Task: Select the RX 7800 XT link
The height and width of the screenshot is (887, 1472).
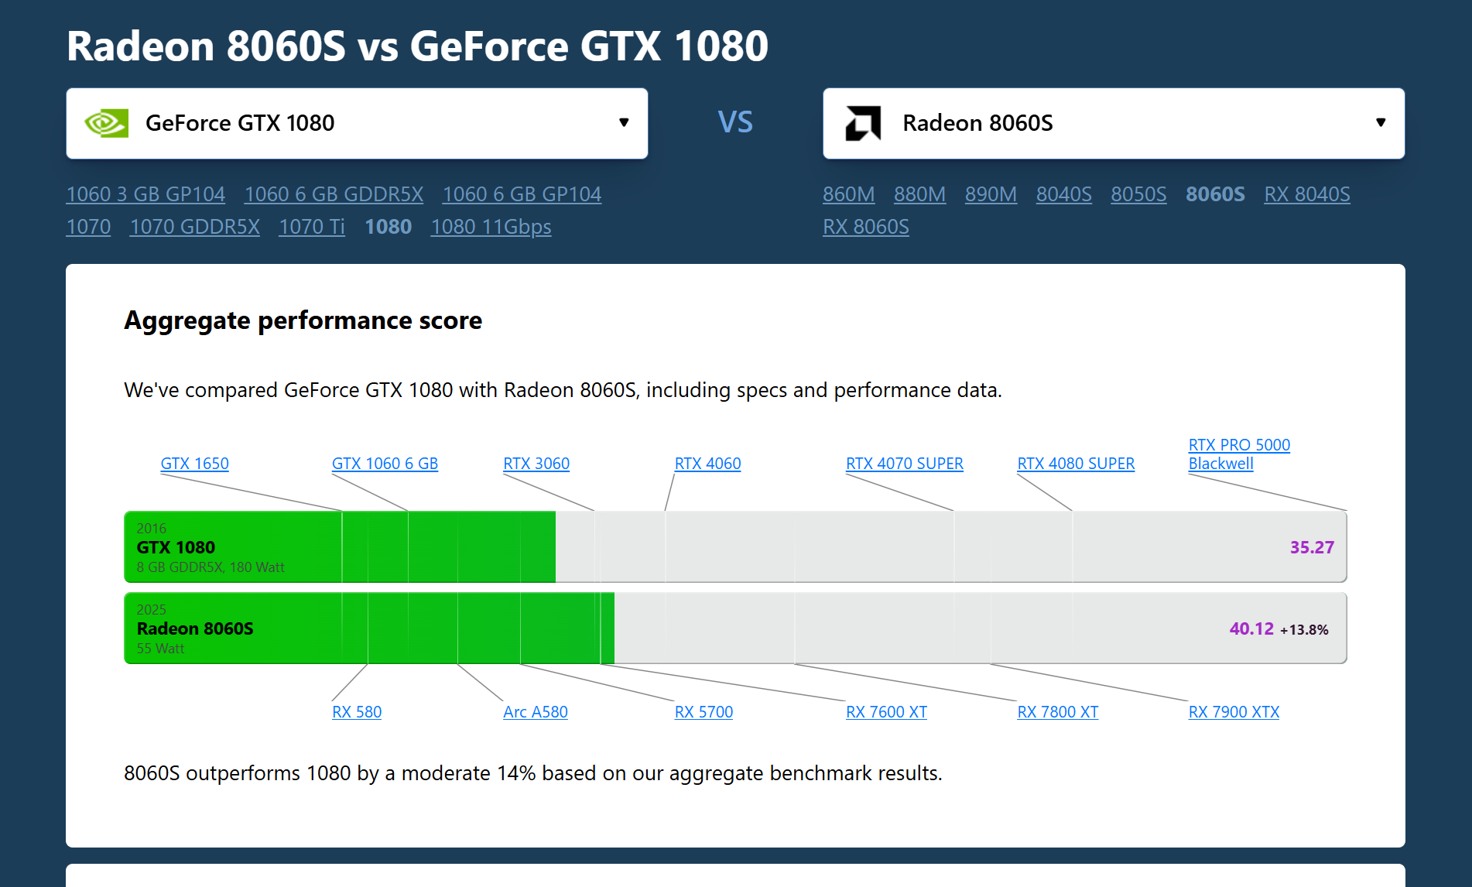Action: (1057, 712)
